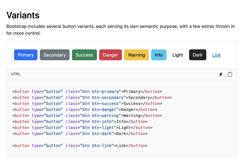Click the HTML label above the code
This screenshot has height=158, width=242.
coord(16,74)
